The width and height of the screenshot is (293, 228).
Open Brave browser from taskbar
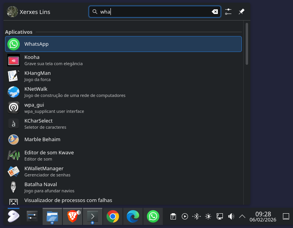72,216
